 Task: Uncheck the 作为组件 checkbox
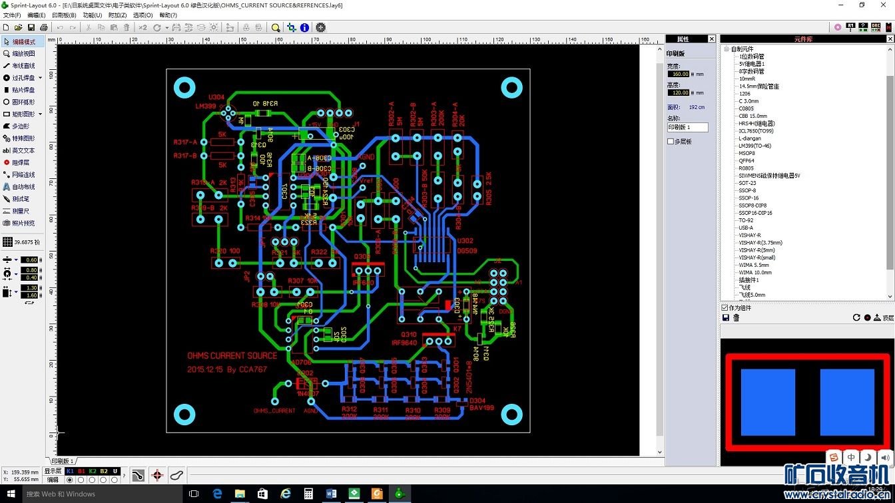pyautogui.click(x=725, y=308)
